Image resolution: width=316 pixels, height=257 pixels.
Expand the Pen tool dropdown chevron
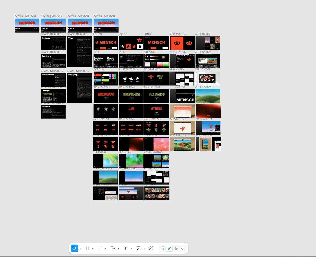(118, 248)
